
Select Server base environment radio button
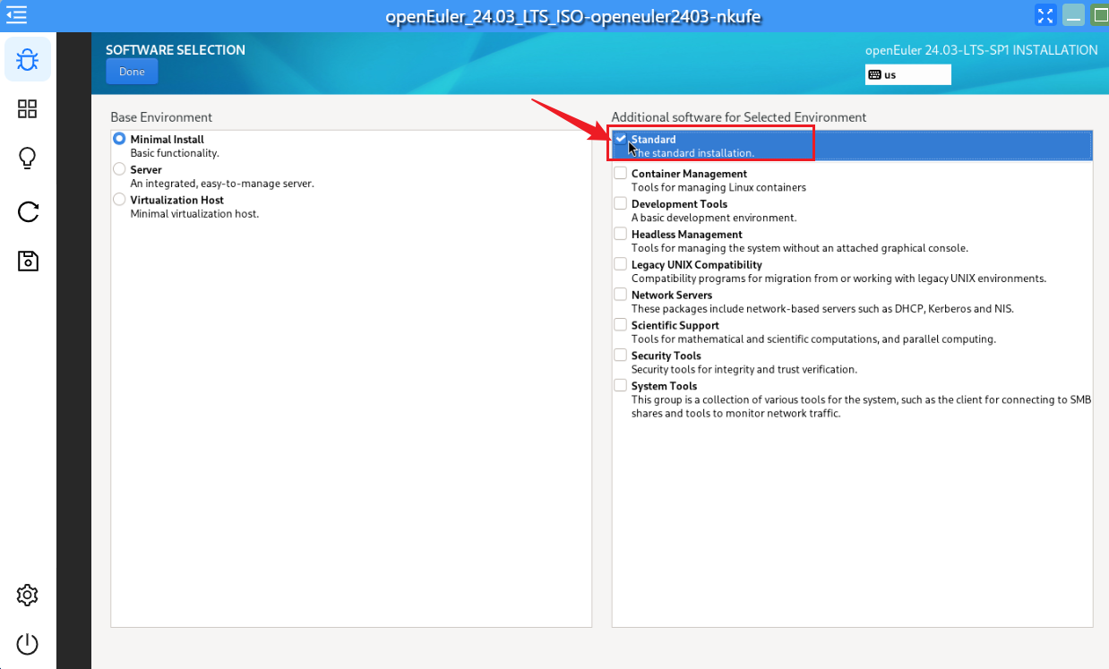[x=119, y=169]
